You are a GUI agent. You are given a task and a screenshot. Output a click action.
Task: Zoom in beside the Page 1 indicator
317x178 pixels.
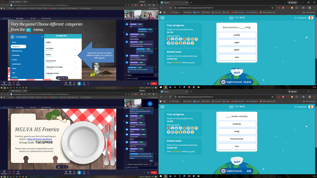63,167
